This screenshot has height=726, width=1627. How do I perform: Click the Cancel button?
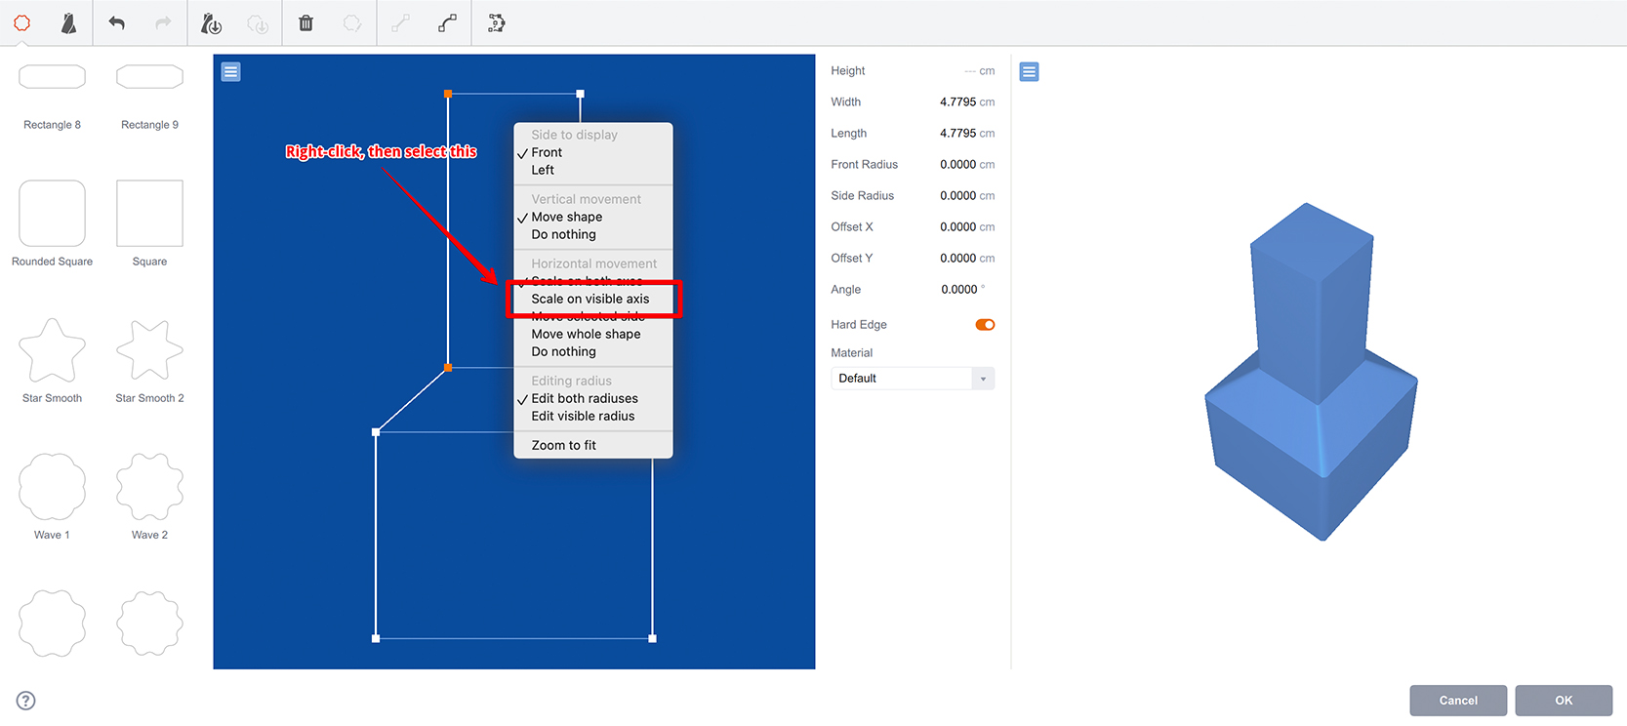pyautogui.click(x=1458, y=700)
